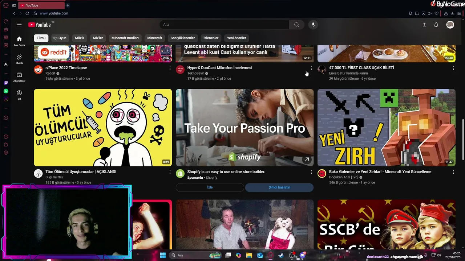Open Instagram from the browser sidebar
The image size is (465, 261).
6,99
